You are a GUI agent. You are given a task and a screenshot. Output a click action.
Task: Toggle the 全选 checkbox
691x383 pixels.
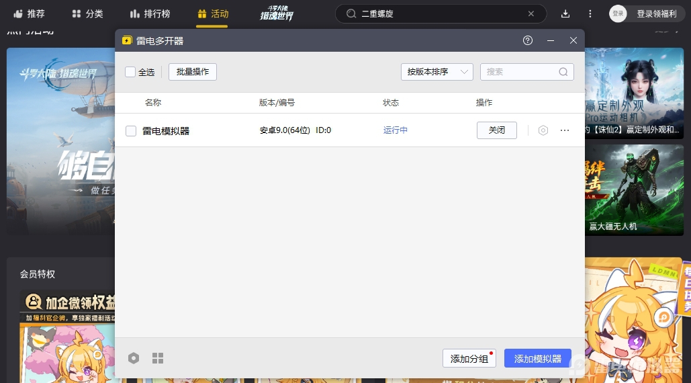coord(130,72)
